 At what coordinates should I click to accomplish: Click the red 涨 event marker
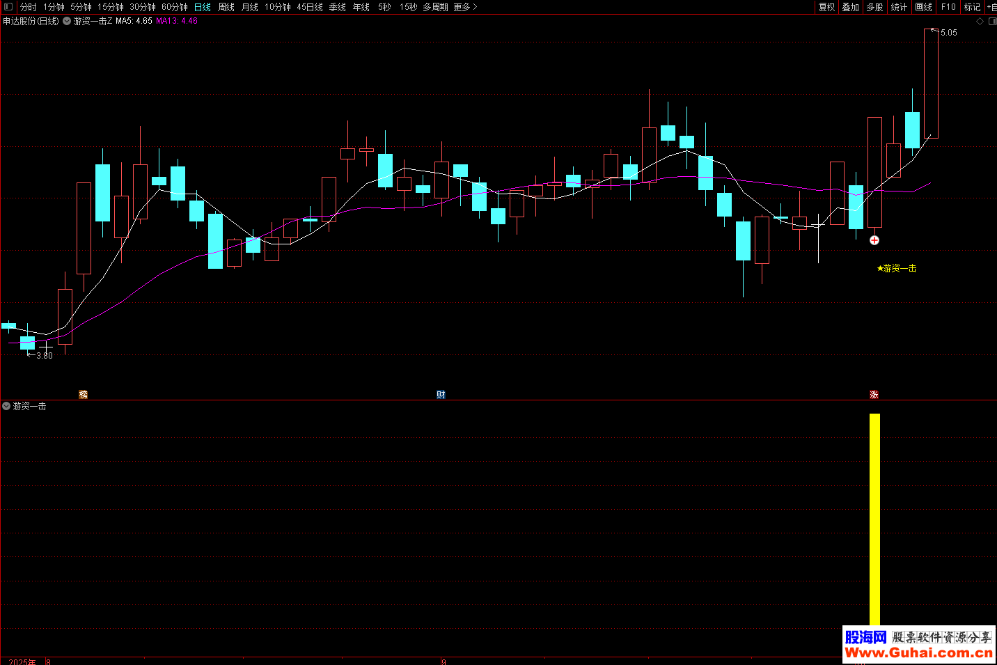tap(874, 395)
